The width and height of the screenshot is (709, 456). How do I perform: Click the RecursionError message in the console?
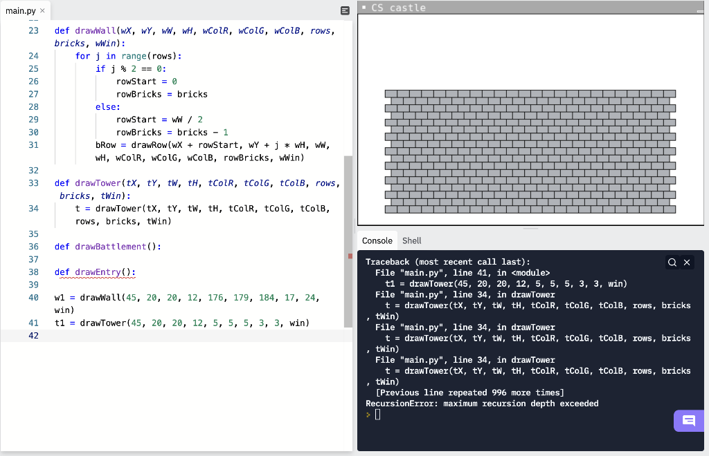click(482, 403)
